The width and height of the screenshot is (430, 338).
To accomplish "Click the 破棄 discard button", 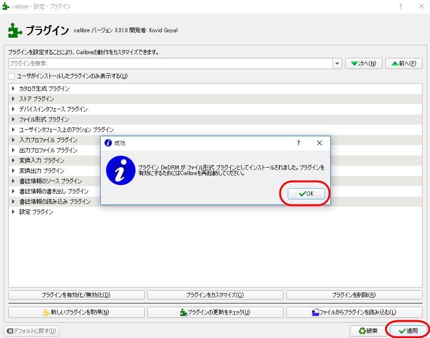I will click(368, 331).
